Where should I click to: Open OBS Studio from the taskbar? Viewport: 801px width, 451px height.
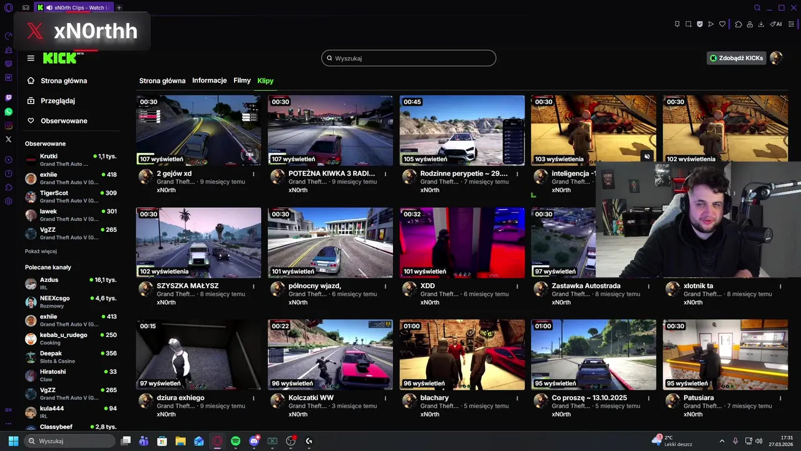(x=290, y=441)
